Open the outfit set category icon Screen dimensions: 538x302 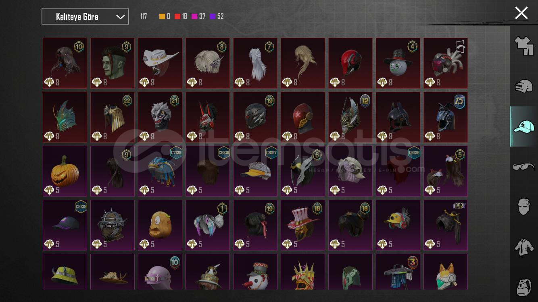524,46
